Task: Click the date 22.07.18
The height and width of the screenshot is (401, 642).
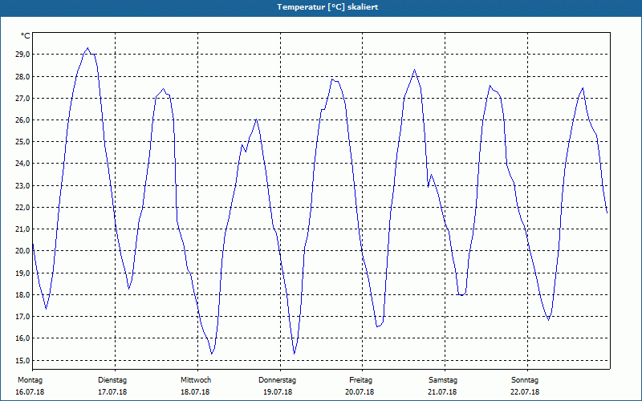Action: coord(525,392)
